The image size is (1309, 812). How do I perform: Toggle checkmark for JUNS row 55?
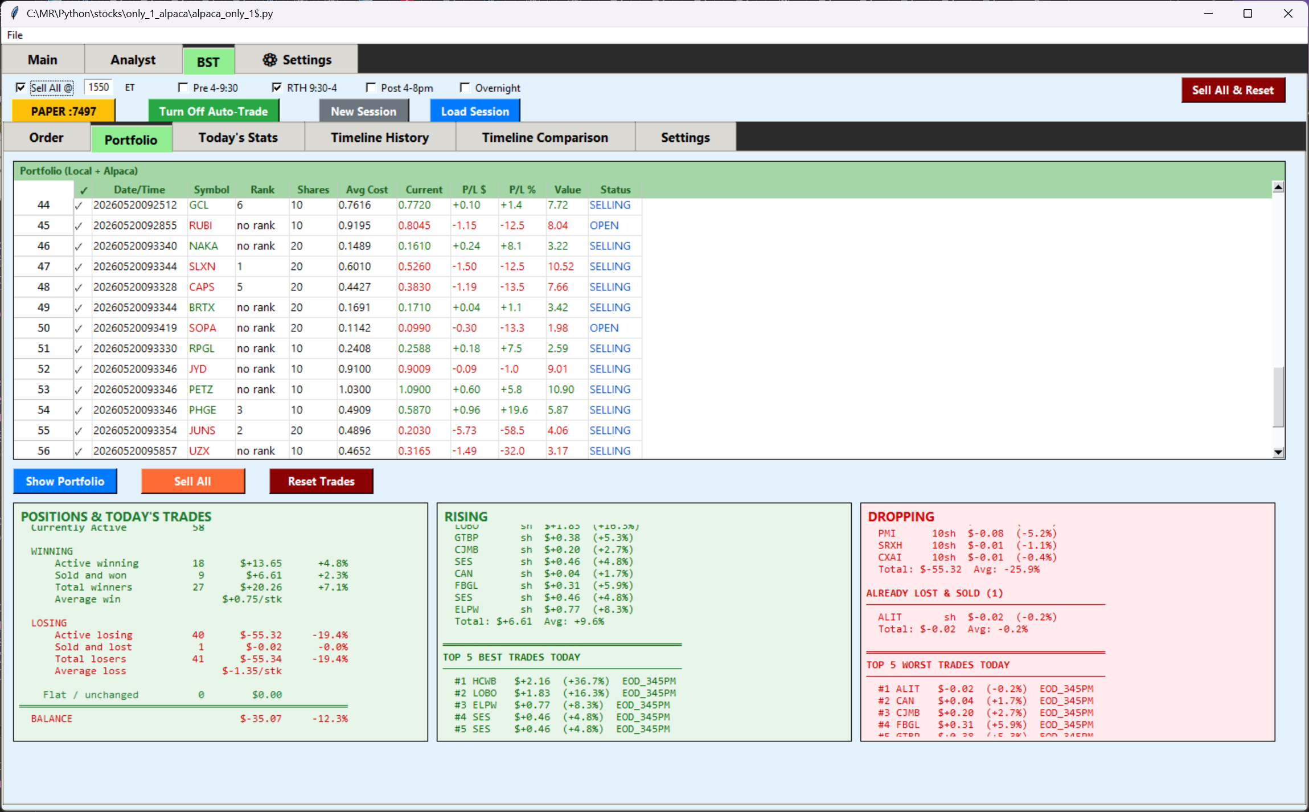(x=79, y=430)
